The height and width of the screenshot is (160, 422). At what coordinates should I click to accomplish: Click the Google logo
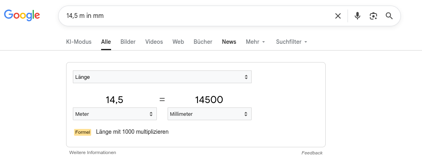(22, 15)
